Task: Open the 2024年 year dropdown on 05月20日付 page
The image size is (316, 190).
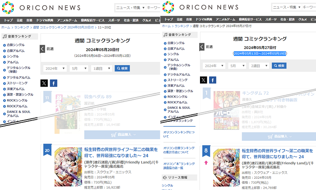Action: point(55,69)
